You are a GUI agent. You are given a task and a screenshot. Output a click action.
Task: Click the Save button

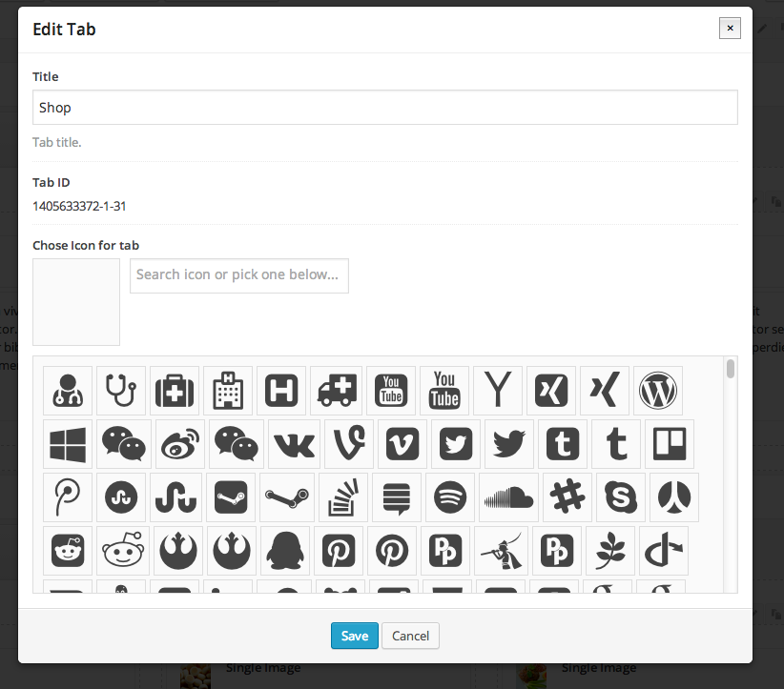354,636
